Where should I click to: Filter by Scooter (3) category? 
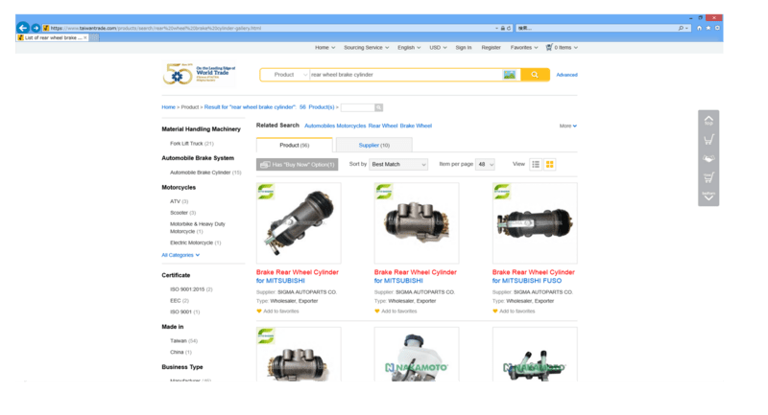pyautogui.click(x=182, y=213)
